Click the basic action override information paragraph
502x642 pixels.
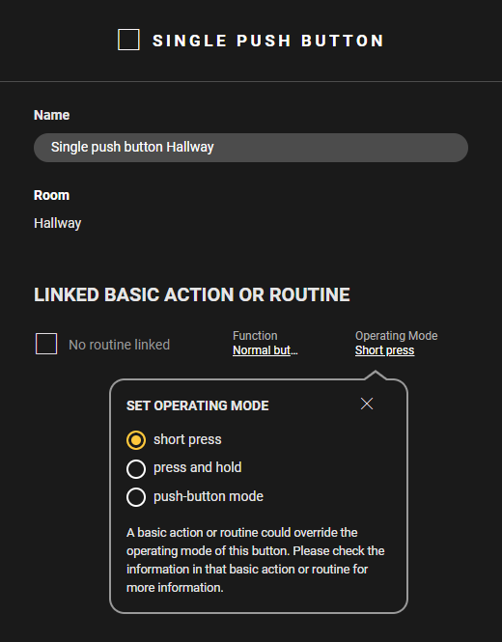(x=255, y=560)
